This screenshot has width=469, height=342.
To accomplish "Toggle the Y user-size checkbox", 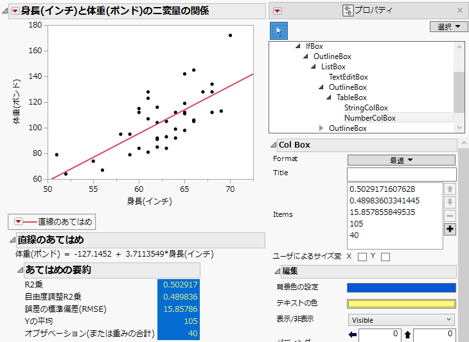I will pyautogui.click(x=385, y=257).
